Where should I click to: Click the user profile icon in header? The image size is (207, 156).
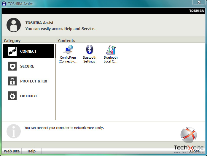click(14, 25)
